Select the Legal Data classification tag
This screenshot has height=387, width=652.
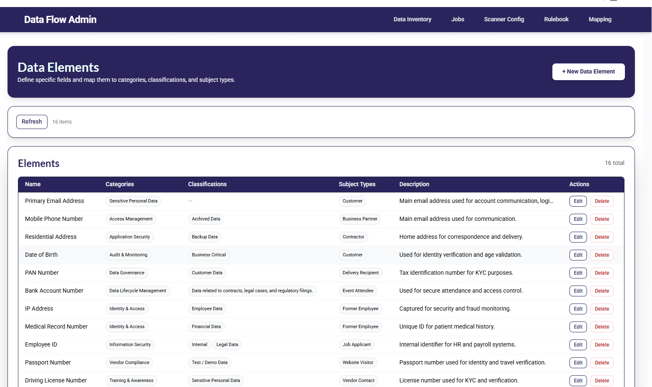[227, 345]
